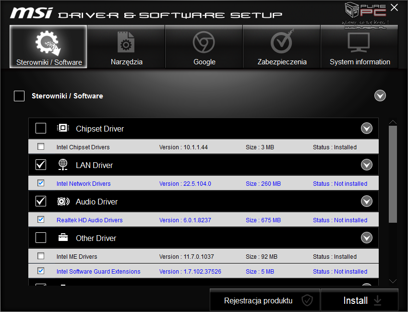
Task: Click the Audio Driver heading text
Action: 96,202
